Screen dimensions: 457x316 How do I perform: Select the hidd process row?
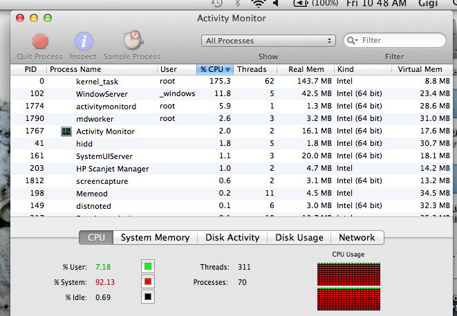232,143
